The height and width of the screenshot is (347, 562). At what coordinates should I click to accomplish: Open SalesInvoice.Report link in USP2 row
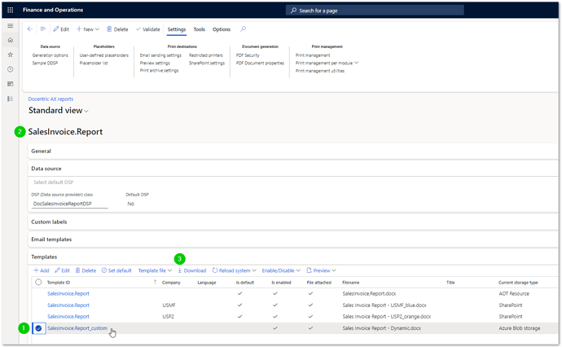pos(68,317)
